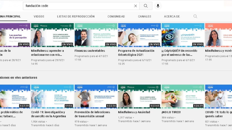
Task: Activate voice search microphone icon
Action: pyautogui.click(x=158, y=6)
